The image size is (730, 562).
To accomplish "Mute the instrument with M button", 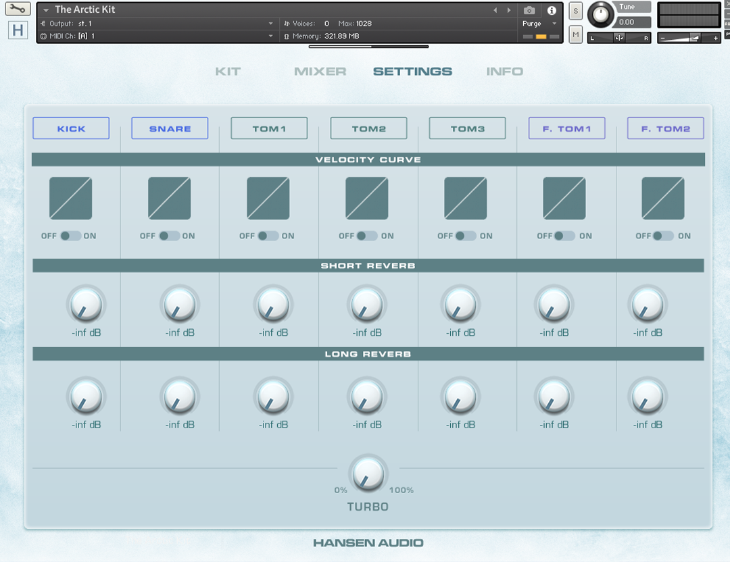I will pyautogui.click(x=575, y=34).
